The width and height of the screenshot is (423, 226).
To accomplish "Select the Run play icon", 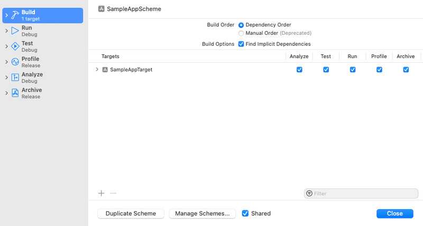I will point(15,31).
